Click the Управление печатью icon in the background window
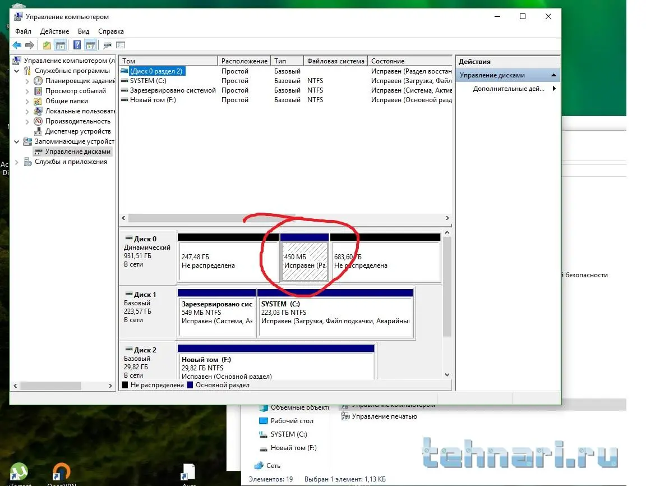This screenshot has height=486, width=646. [x=345, y=416]
